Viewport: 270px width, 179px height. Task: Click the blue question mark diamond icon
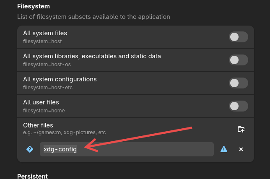point(30,149)
